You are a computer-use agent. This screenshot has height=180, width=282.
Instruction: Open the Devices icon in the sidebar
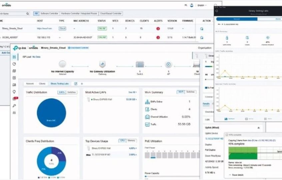coord(14,78)
